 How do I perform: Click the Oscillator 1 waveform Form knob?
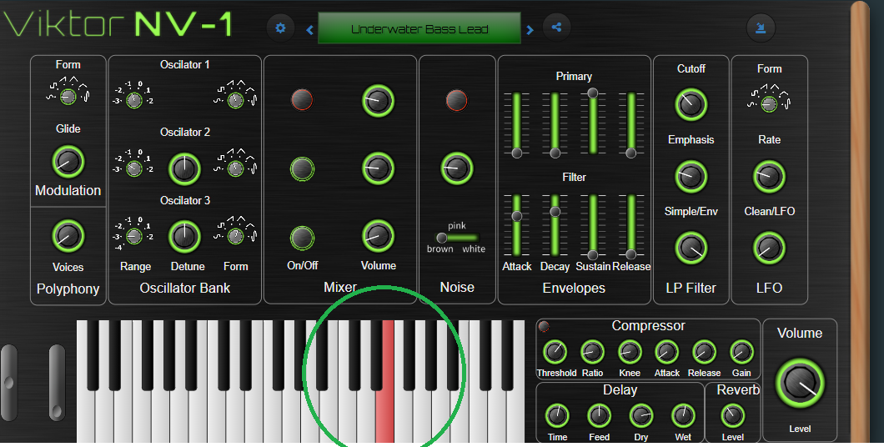pyautogui.click(x=235, y=100)
